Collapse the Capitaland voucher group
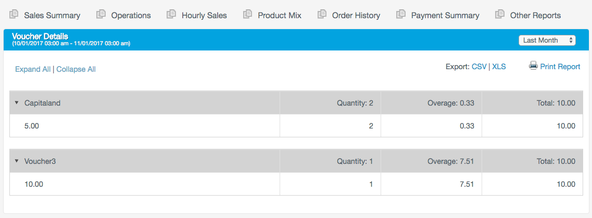 click(x=17, y=102)
